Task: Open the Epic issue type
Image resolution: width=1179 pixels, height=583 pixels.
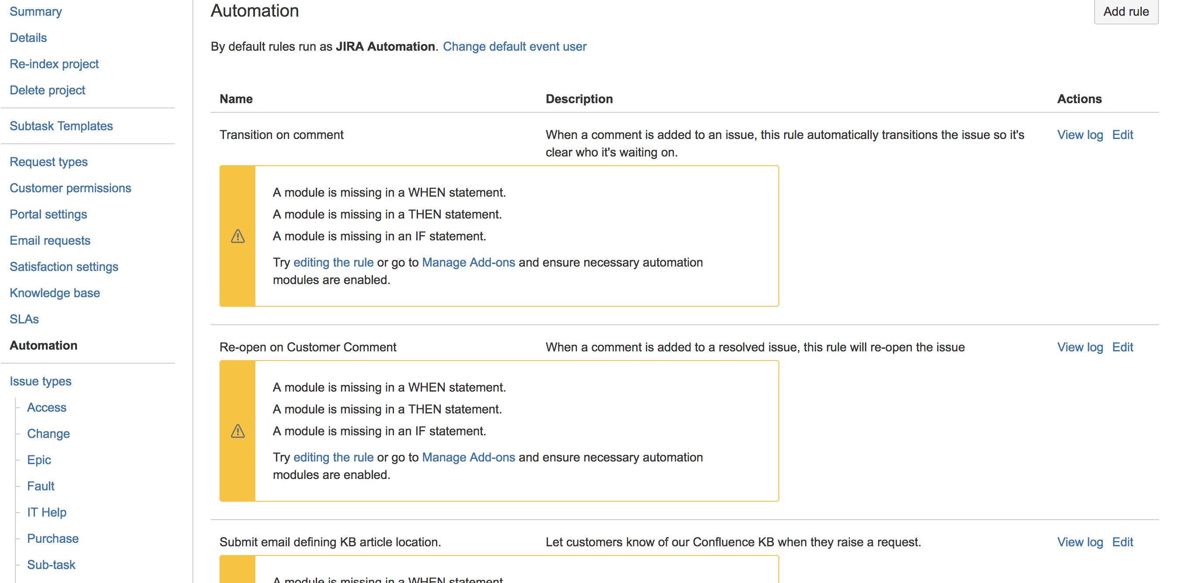Action: 39,460
